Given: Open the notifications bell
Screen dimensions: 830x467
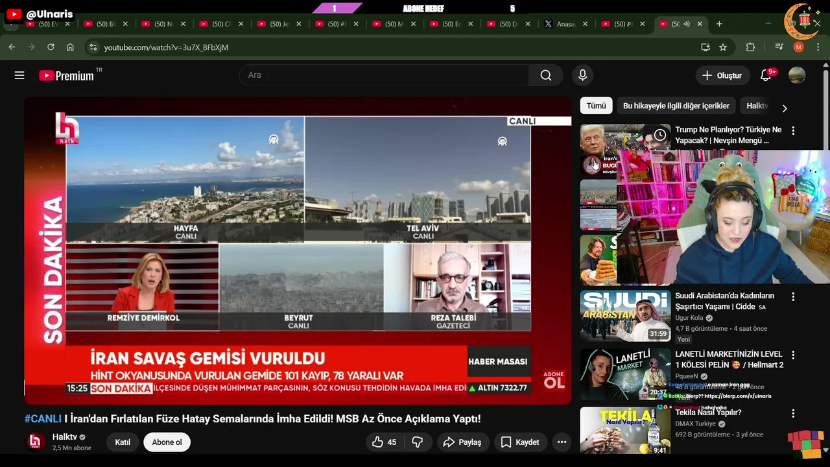Looking at the screenshot, I should click(766, 75).
